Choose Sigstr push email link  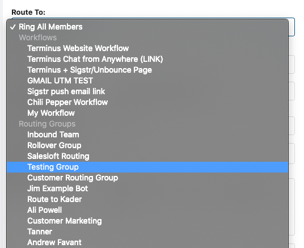click(x=147, y=91)
